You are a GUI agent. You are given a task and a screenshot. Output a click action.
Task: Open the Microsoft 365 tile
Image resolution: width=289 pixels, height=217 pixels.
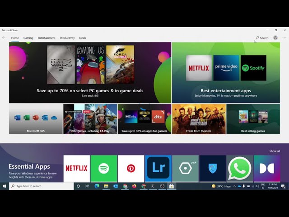pos(36,119)
